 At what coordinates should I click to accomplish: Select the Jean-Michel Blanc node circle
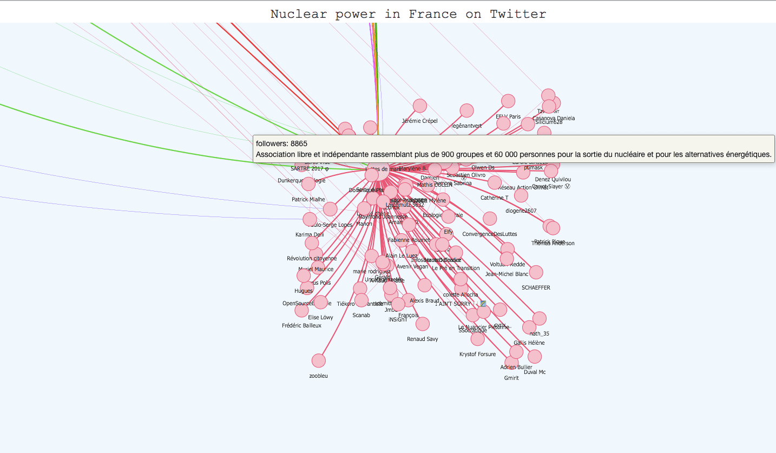pyautogui.click(x=507, y=259)
